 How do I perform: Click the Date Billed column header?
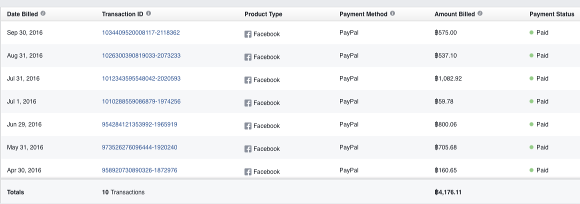tap(22, 14)
